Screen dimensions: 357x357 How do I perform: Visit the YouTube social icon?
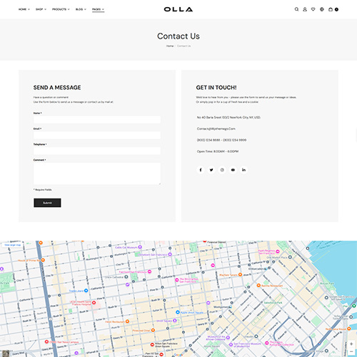coord(233,170)
